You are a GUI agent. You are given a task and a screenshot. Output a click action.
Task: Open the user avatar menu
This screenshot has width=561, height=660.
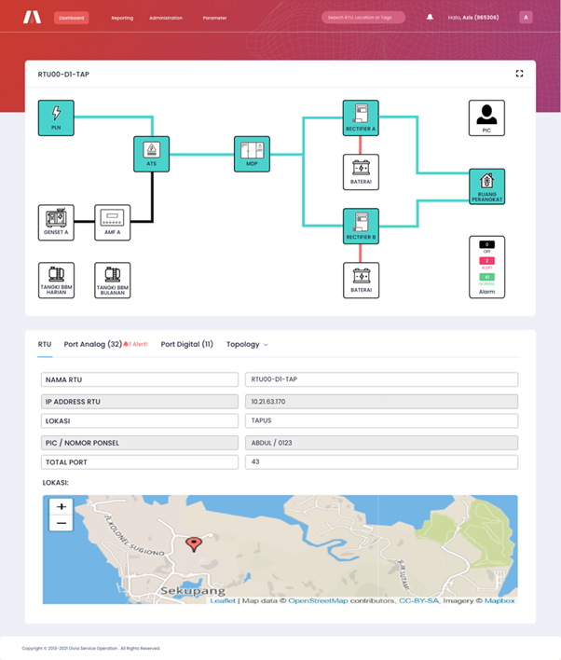click(x=526, y=17)
